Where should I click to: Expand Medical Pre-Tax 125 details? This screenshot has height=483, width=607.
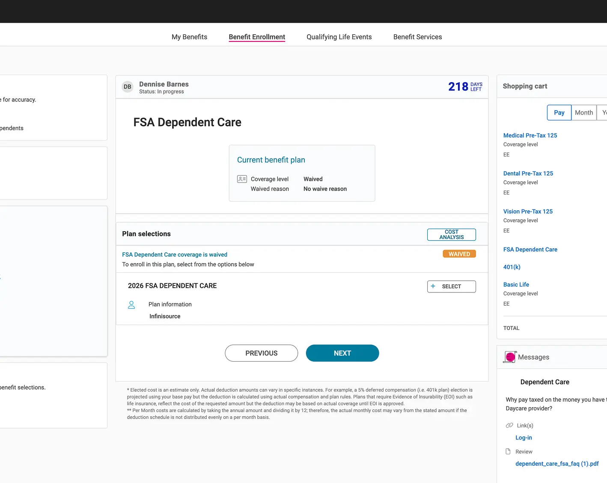pos(530,135)
